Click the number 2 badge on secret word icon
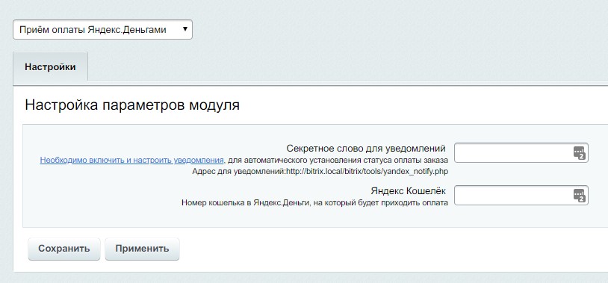 pos(582,156)
